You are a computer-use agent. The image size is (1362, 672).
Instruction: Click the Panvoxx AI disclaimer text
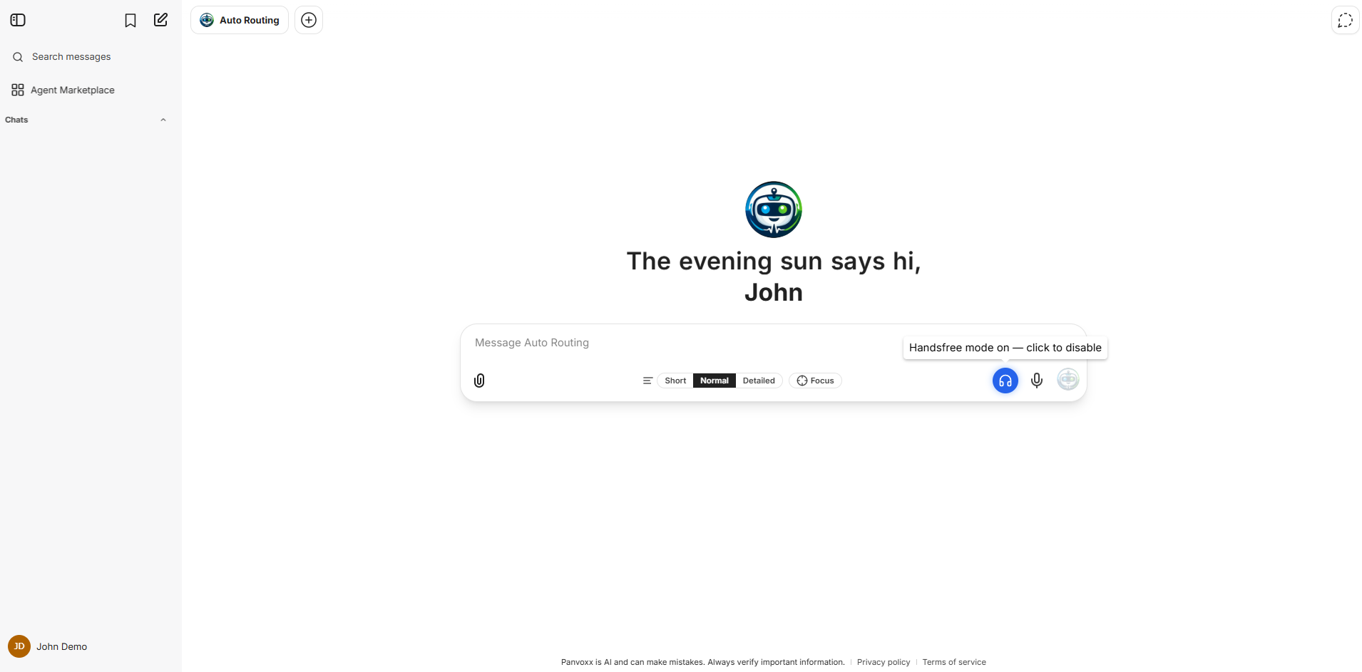pyautogui.click(x=702, y=662)
